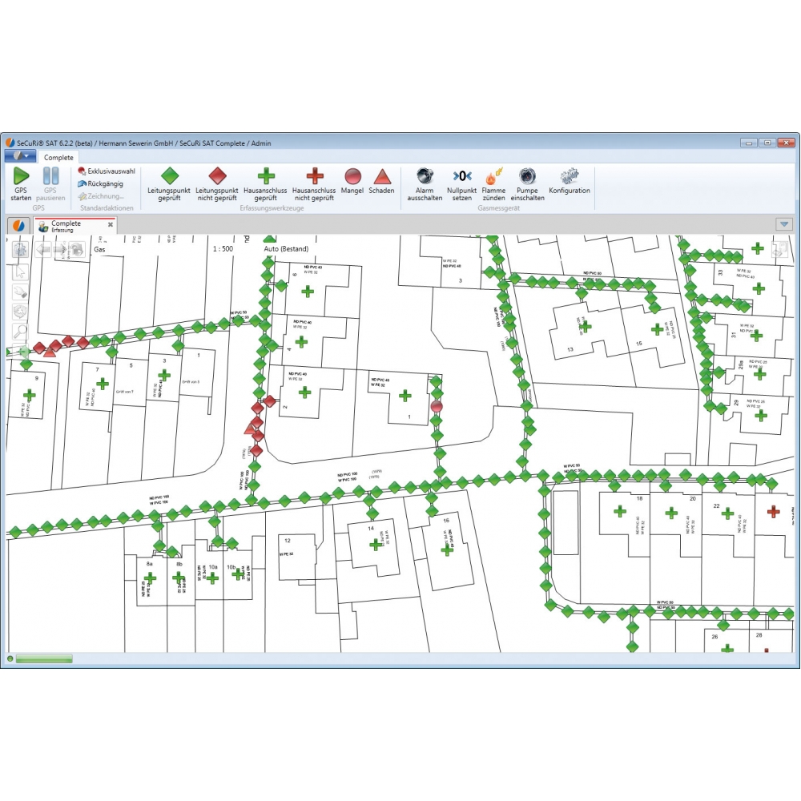Select the red Mangel circle marker near house 1

pyautogui.click(x=437, y=407)
